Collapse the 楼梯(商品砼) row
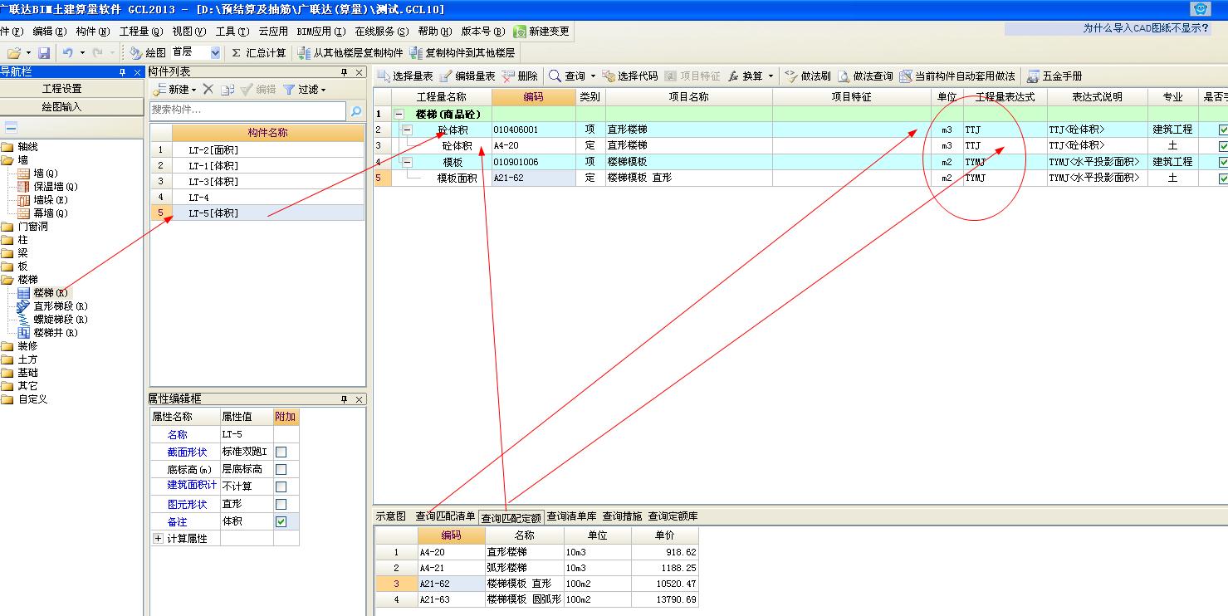 [399, 114]
